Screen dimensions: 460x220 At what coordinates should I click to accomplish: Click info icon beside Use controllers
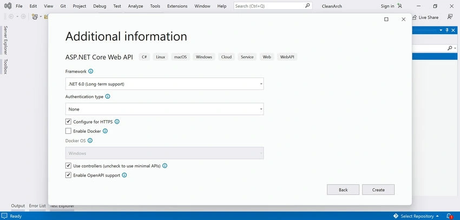point(165,166)
